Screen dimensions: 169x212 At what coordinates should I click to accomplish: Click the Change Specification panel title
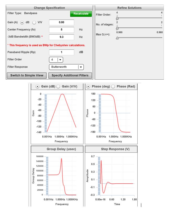coord(49,8)
